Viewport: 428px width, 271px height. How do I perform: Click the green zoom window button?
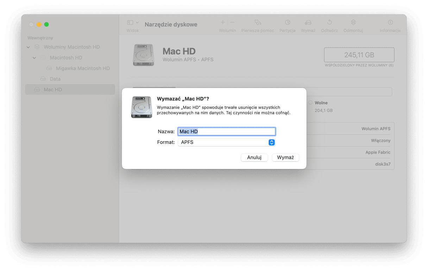[x=46, y=24]
